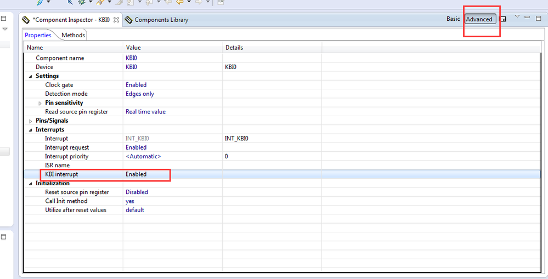Viewport: 548px width, 279px height.
Task: Change Clock gate Enabled value
Action: pyautogui.click(x=136, y=85)
